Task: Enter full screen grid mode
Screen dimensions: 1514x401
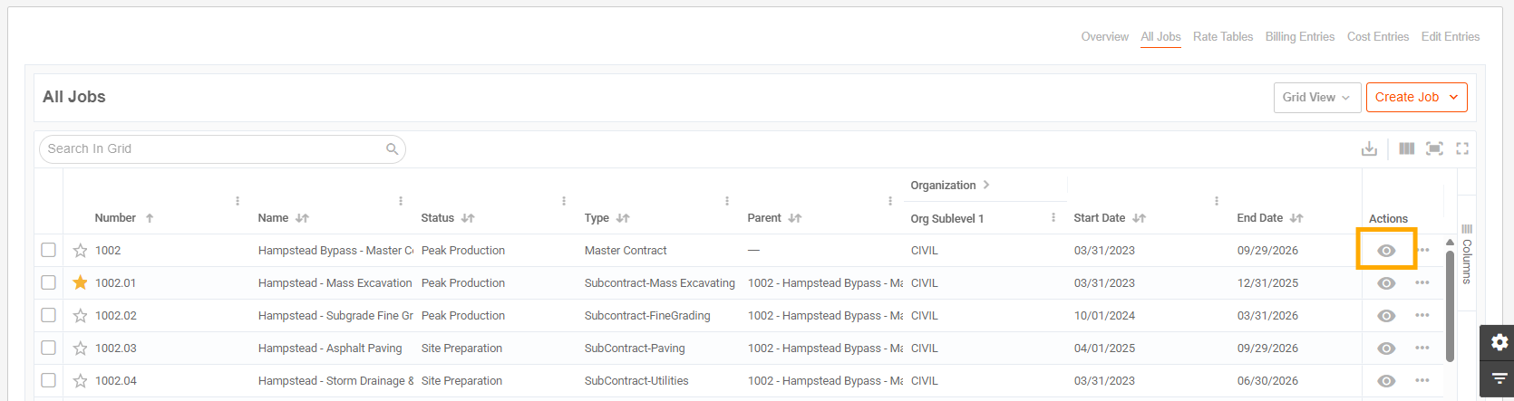Action: 1462,148
